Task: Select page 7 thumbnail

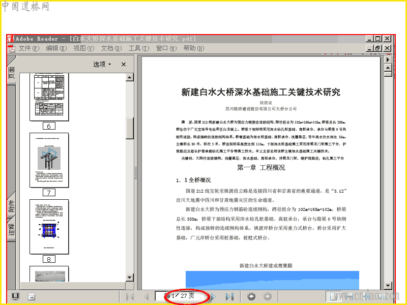Action: click(49, 160)
